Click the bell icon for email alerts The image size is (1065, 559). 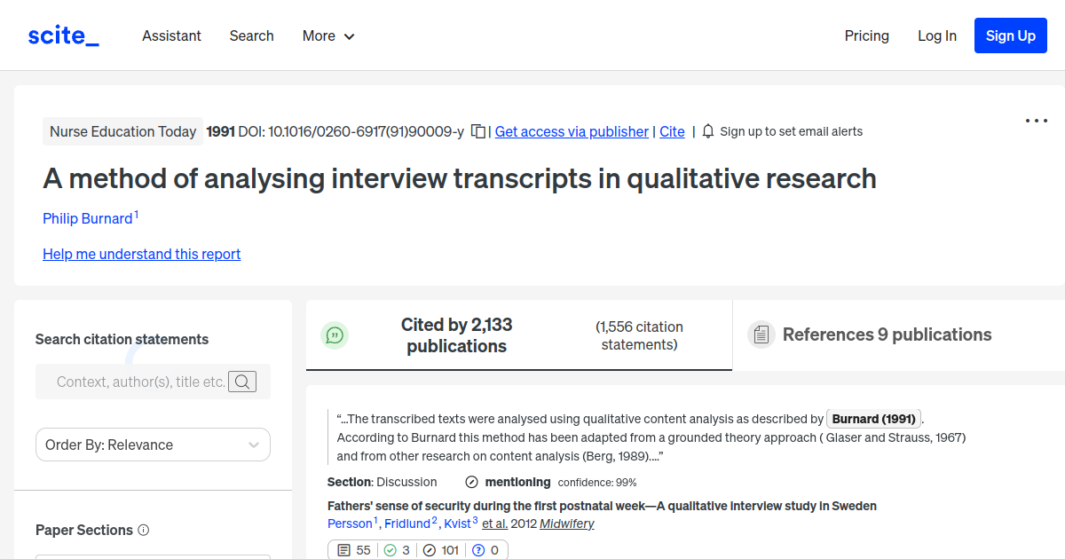click(706, 130)
